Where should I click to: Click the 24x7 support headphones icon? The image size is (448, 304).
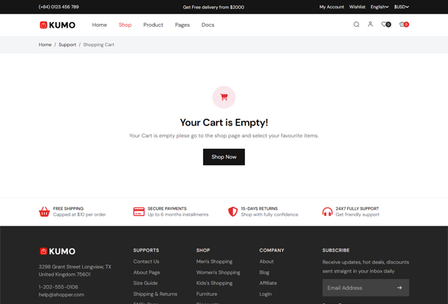tap(327, 211)
